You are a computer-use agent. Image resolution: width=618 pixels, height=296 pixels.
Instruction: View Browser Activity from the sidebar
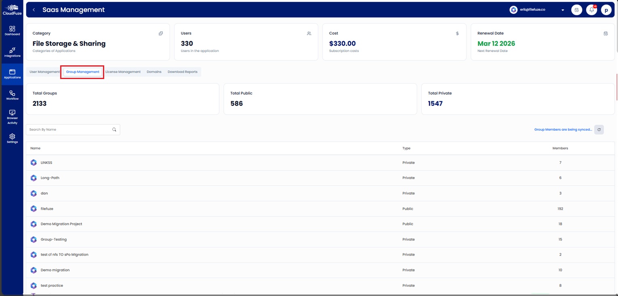12,116
